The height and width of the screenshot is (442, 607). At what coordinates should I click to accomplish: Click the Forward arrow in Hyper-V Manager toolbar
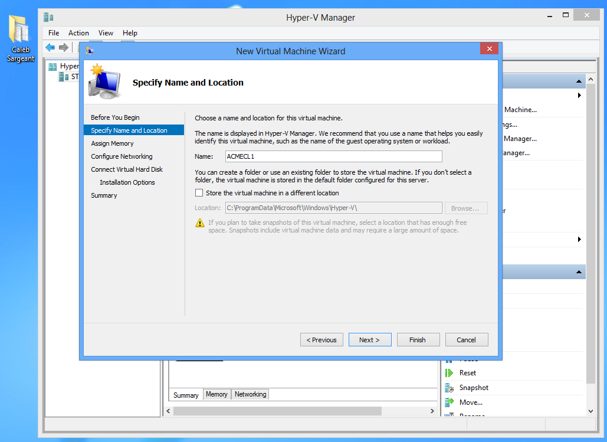coord(64,48)
